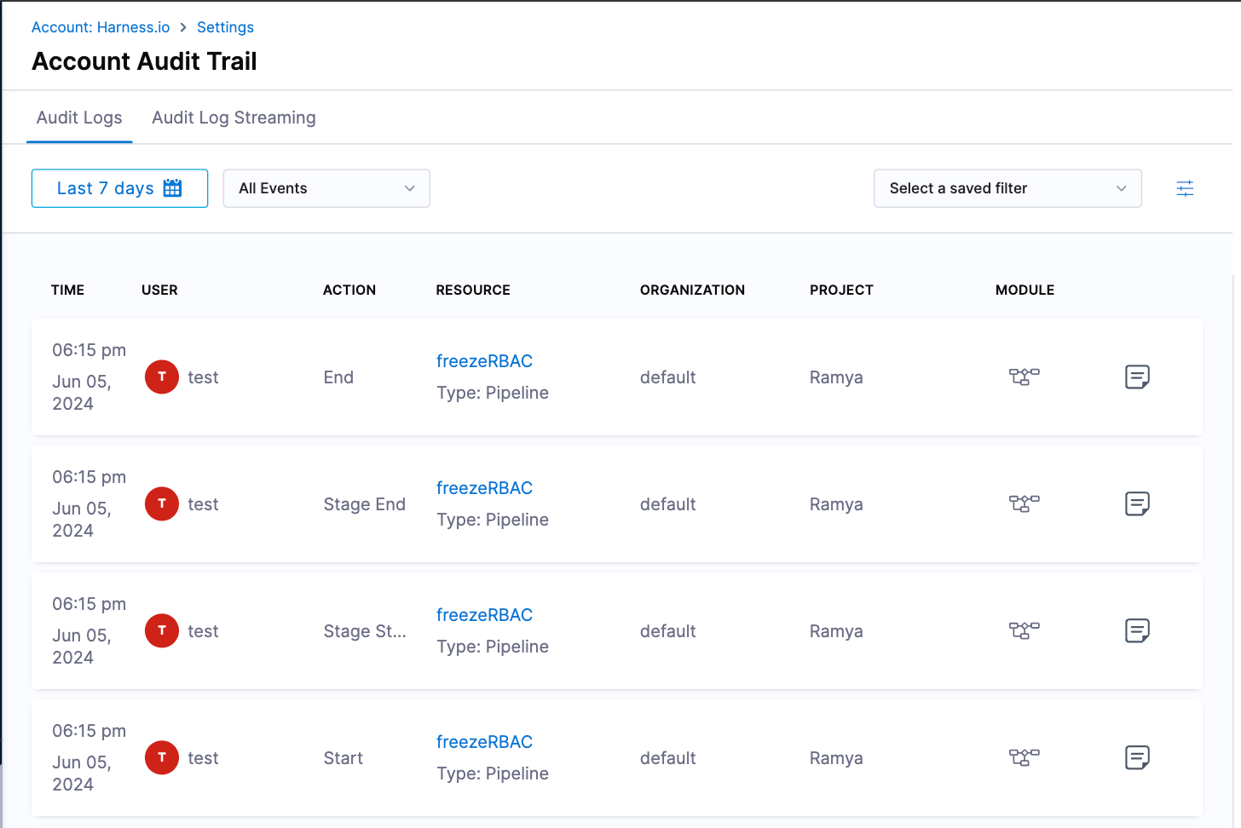Screen dimensions: 1241x828
Task: Open the filter settings sliders icon
Action: tap(1185, 188)
